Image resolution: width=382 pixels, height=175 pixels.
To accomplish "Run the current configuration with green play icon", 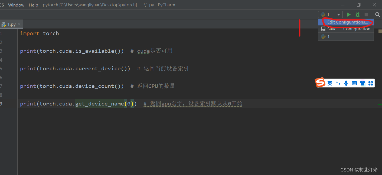I will 349,15.
